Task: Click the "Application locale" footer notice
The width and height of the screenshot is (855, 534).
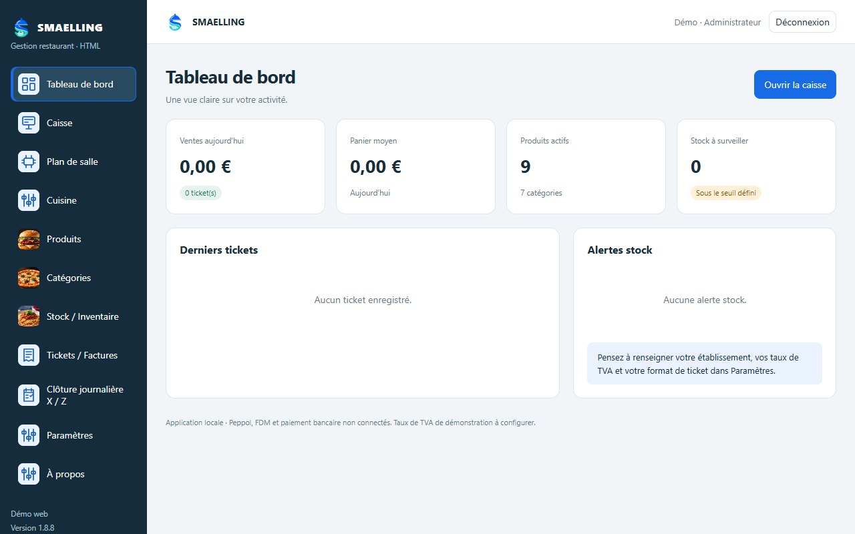Action: pos(351,423)
